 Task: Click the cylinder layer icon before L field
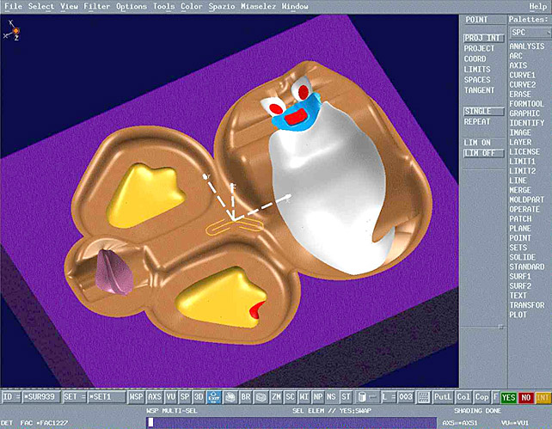tap(362, 397)
